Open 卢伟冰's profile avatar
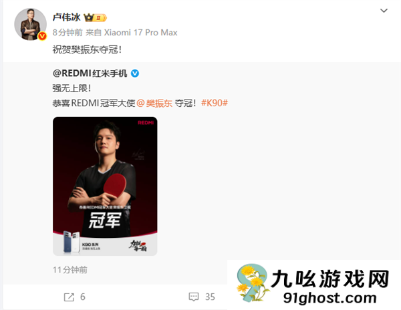Image resolution: width=401 pixels, height=310 pixels. click(30, 24)
